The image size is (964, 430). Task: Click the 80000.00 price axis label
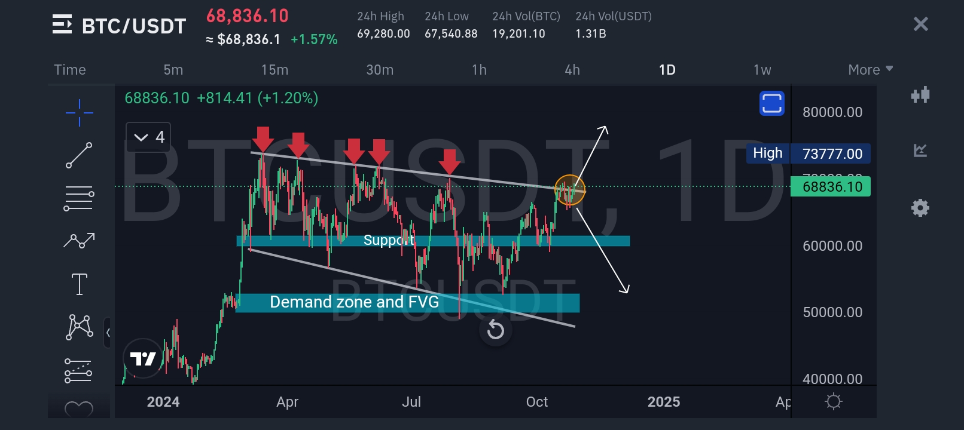(x=832, y=112)
